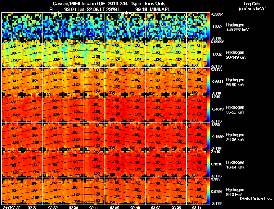The image size is (274, 209).
Task: Select the 03:02 panel in the 13-24 keV row
Action: point(156,163)
